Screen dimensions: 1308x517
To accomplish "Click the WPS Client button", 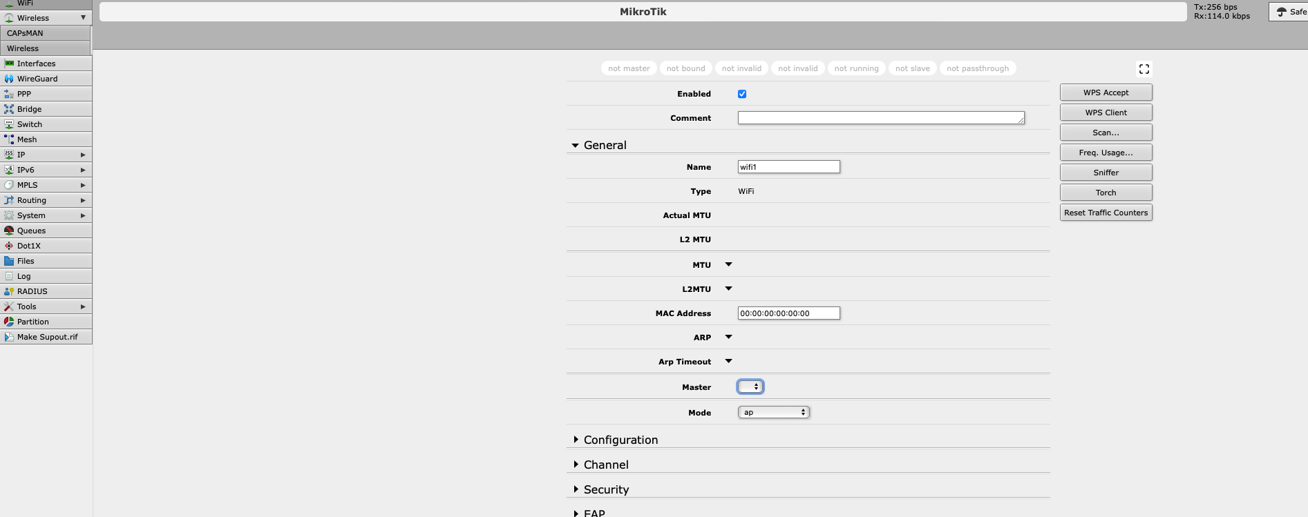I will (1106, 113).
